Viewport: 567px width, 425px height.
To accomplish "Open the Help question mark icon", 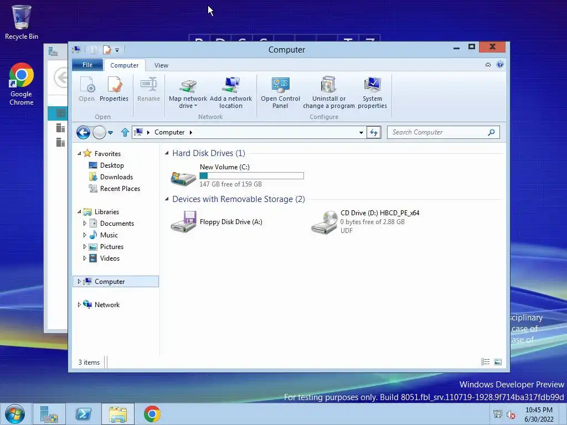I will (500, 64).
